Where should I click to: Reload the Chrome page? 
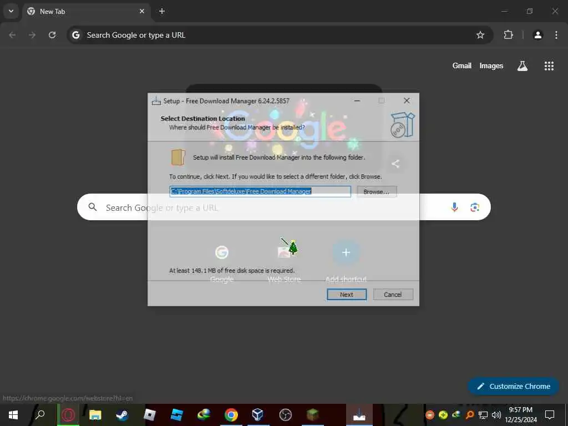coord(52,35)
